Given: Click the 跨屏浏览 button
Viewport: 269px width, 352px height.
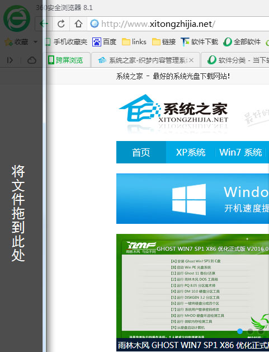Looking at the screenshot, I should (65, 60).
